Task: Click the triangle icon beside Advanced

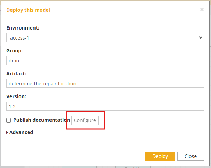Action: pos(7,132)
